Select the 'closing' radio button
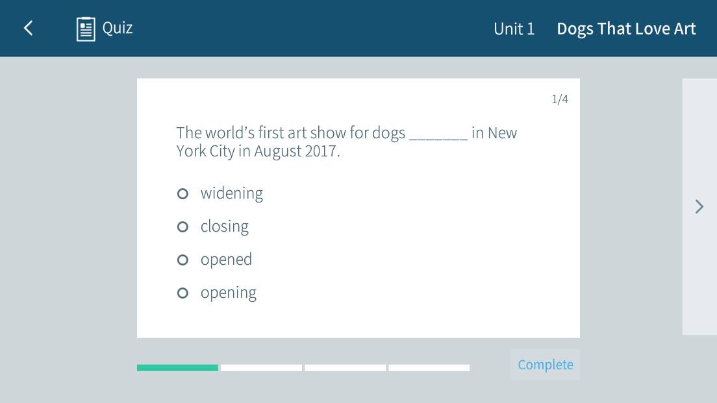The height and width of the screenshot is (403, 717). click(x=182, y=226)
